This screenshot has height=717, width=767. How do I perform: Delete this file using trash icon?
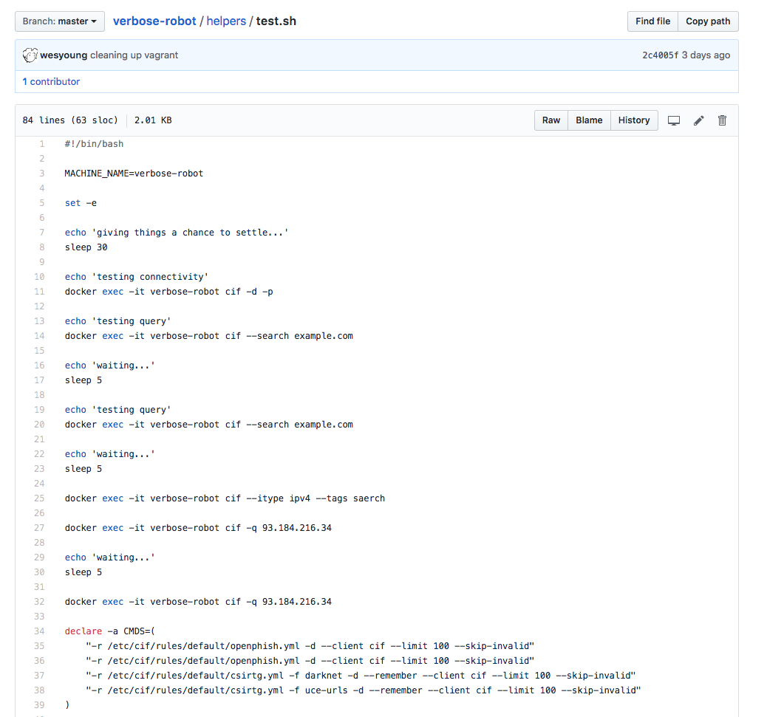coord(722,120)
